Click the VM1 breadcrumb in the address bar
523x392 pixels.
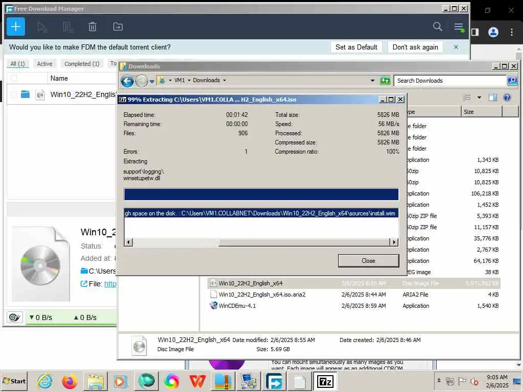coord(179,80)
